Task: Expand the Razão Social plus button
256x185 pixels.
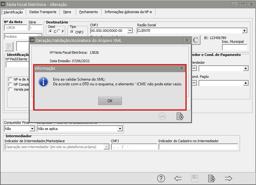Action: coord(245,31)
